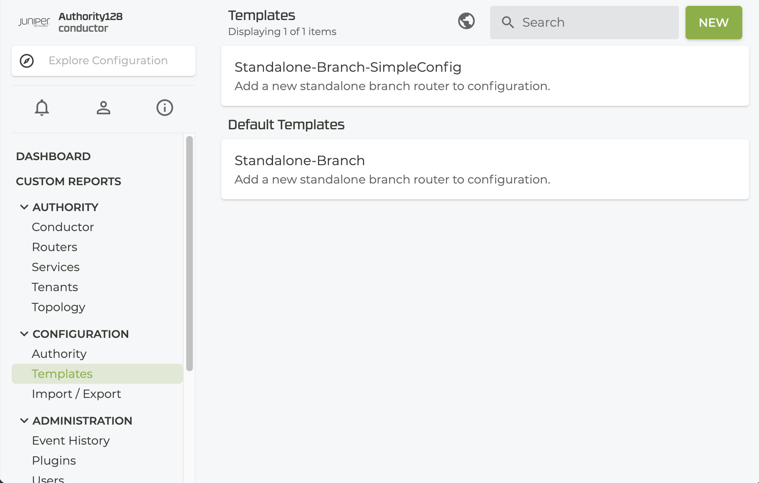Collapse the ADMINISTRATION section chevron

tap(24, 421)
